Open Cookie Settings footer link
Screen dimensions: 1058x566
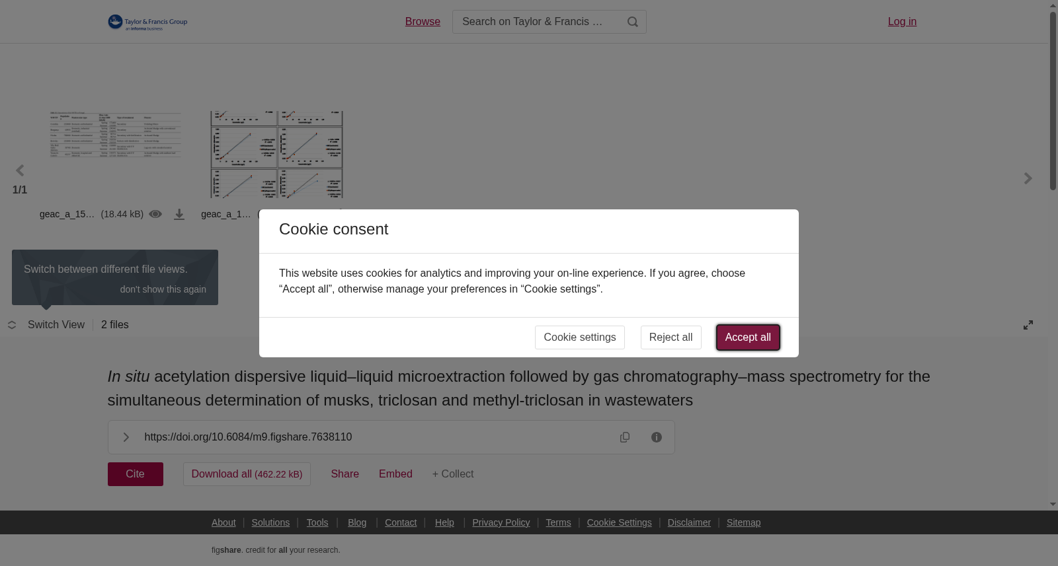click(x=620, y=522)
